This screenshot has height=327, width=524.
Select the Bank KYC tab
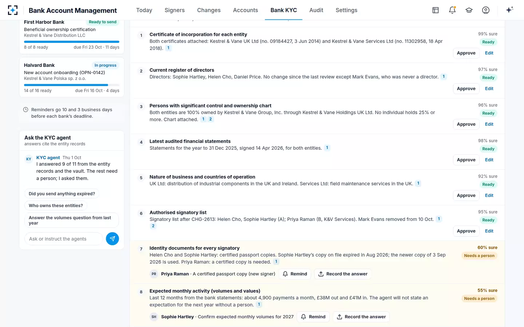[283, 10]
